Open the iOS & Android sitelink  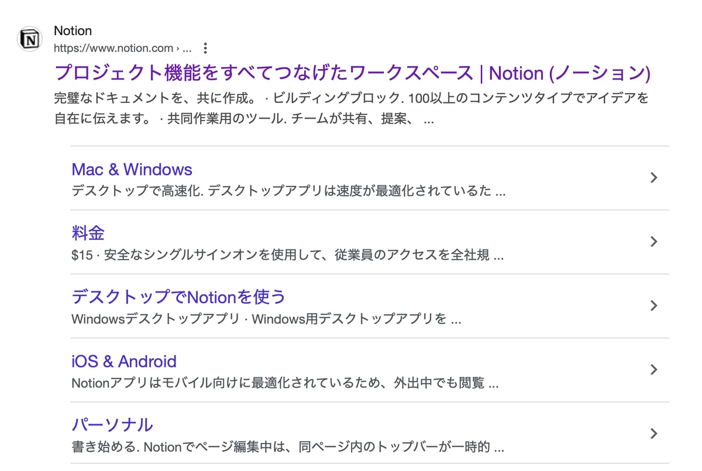pyautogui.click(x=124, y=361)
